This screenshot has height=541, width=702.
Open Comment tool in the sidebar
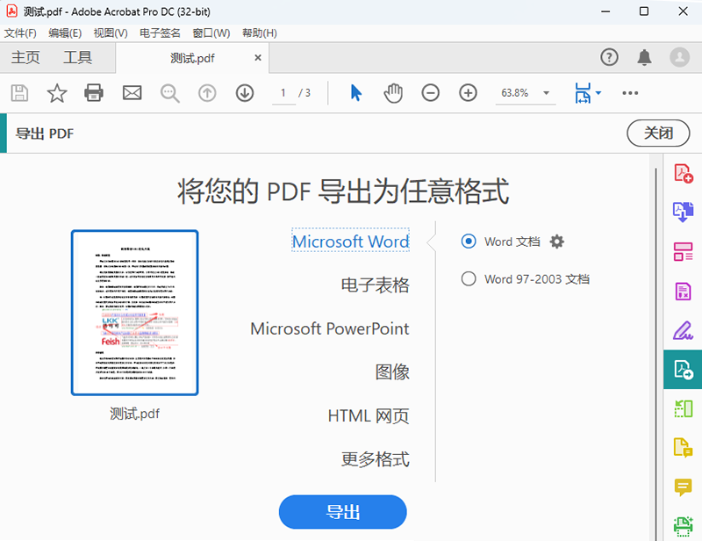pyautogui.click(x=684, y=487)
